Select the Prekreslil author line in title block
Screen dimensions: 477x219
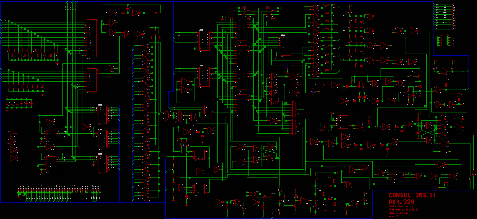403,209
